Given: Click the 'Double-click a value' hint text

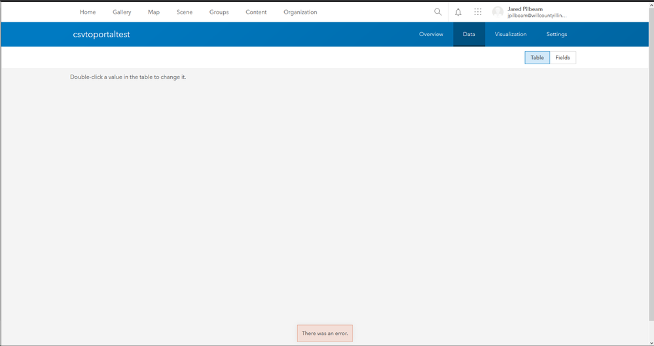Looking at the screenshot, I should pos(128,77).
